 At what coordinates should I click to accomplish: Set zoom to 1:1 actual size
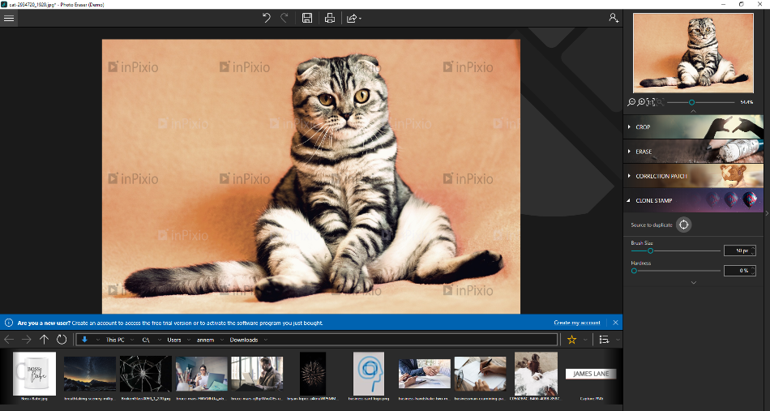pos(651,102)
